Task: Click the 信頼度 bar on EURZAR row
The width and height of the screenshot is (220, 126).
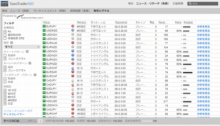Action: point(188,73)
